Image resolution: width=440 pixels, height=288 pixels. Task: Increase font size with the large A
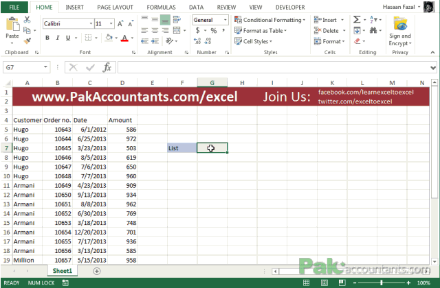pos(120,24)
